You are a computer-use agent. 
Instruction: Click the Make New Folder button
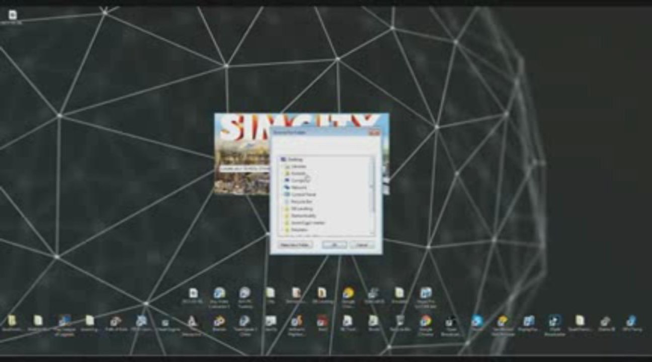click(x=295, y=245)
